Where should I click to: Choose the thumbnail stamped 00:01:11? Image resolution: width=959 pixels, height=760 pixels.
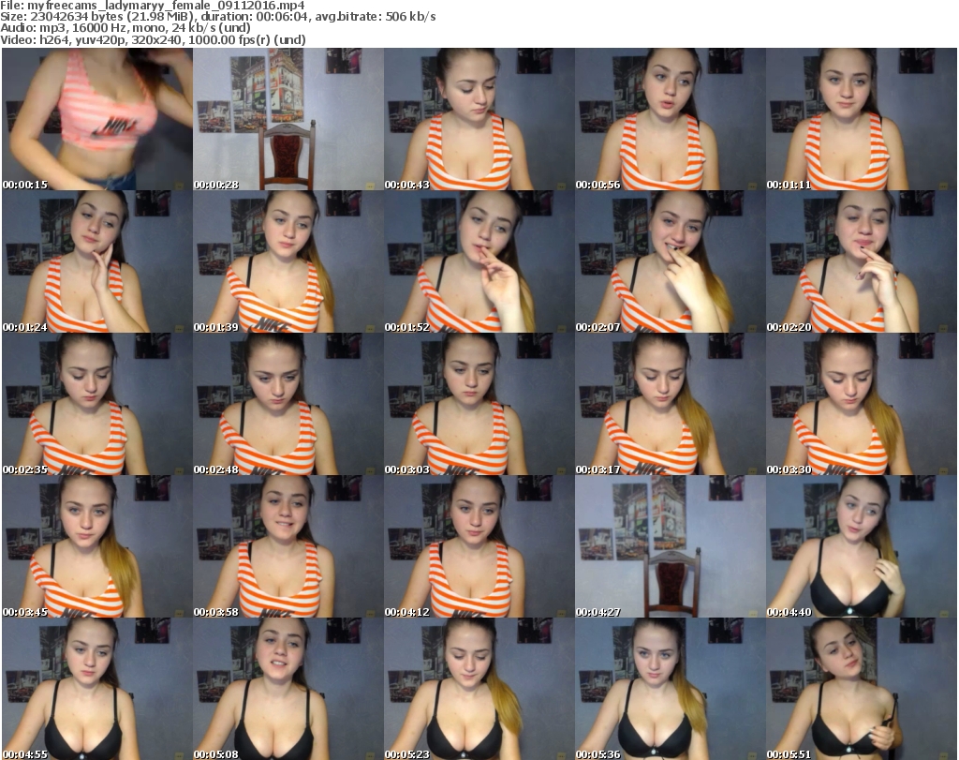tap(862, 119)
